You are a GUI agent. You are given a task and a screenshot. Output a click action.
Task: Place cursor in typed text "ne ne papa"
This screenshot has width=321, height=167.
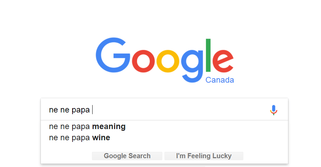(x=69, y=110)
